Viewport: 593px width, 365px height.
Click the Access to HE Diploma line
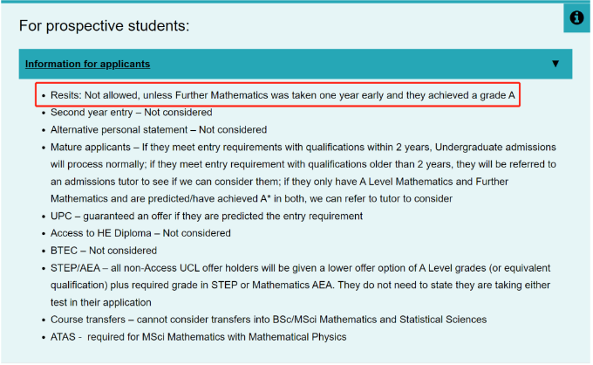pos(140,233)
